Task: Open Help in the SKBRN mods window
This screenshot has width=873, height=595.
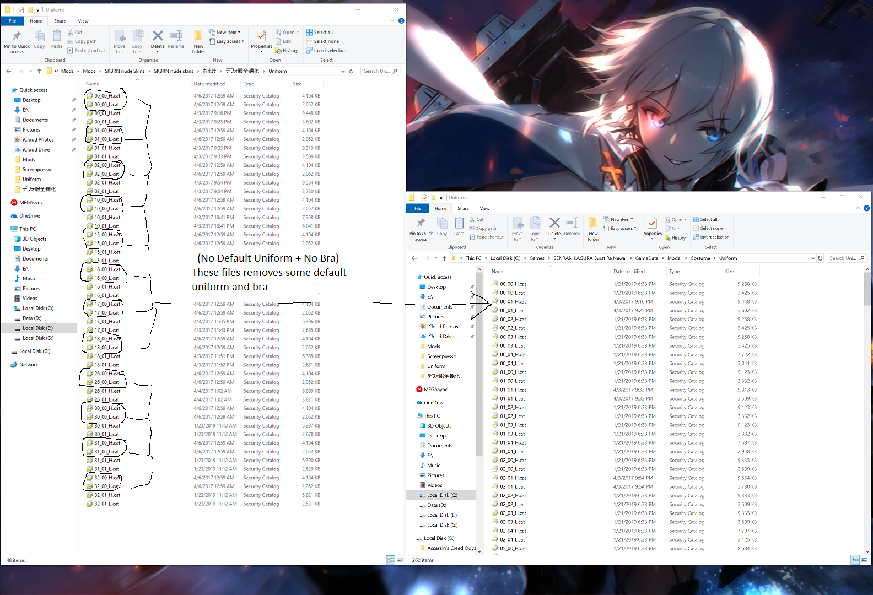Action: [x=401, y=21]
